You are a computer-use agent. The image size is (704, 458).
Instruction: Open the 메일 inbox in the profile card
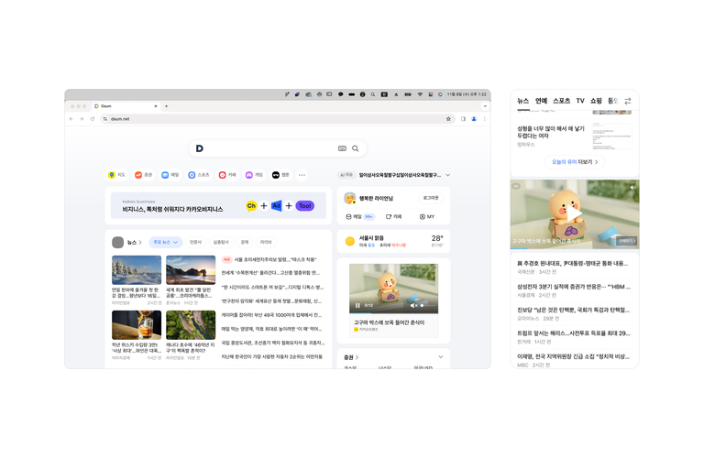(359, 217)
